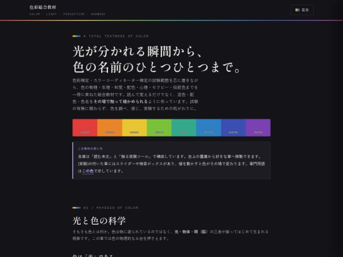Click the bold 光・物体・眼（脳） phrase

click(x=191, y=232)
